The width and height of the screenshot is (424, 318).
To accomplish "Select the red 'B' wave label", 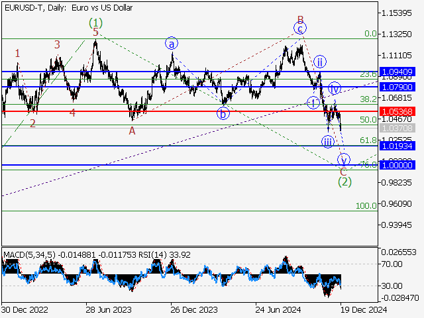I will (300, 19).
